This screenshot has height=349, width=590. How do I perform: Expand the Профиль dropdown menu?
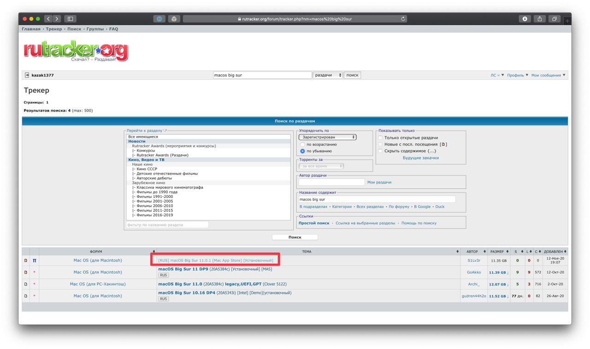coord(518,75)
